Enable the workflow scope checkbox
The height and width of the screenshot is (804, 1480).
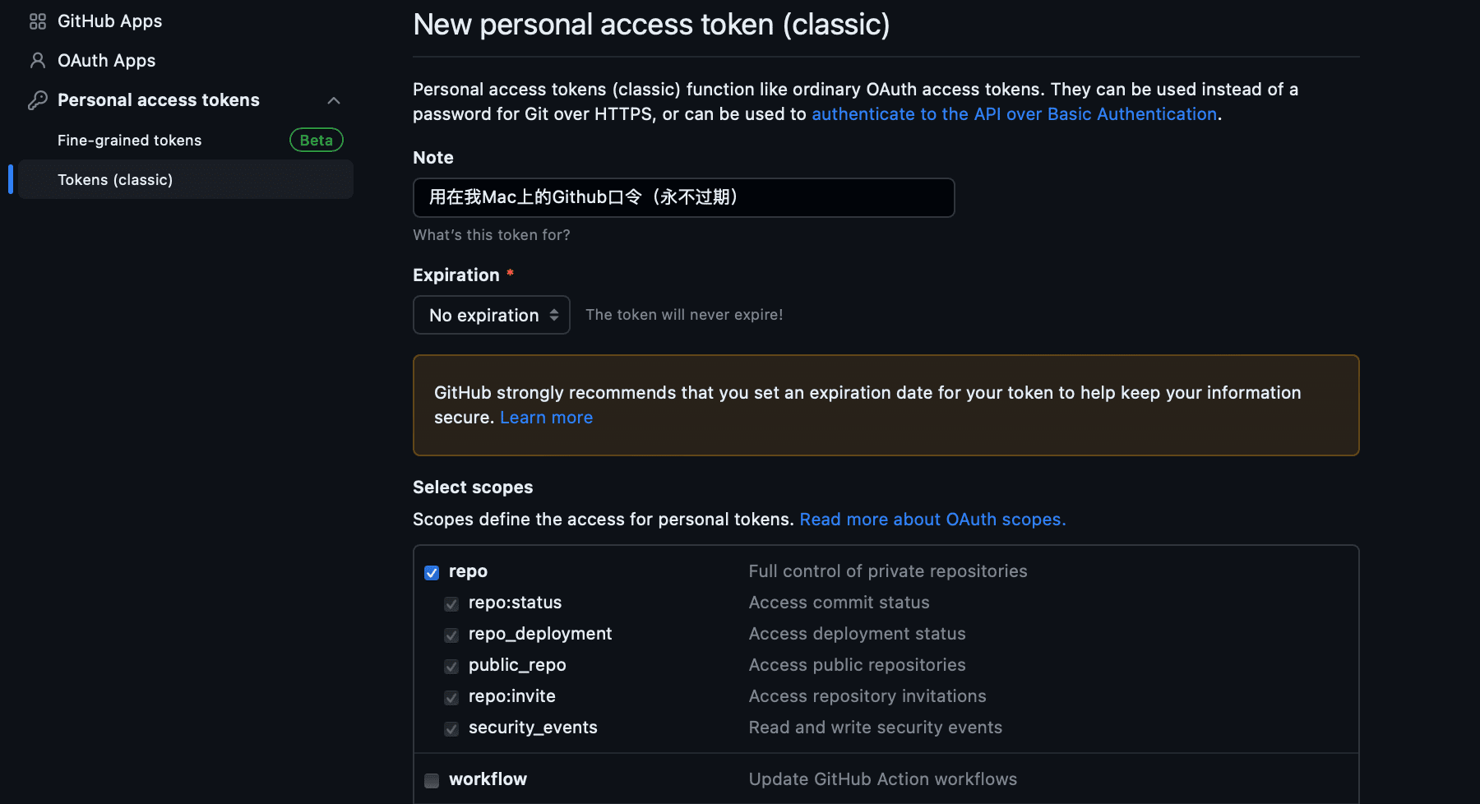tap(432, 780)
